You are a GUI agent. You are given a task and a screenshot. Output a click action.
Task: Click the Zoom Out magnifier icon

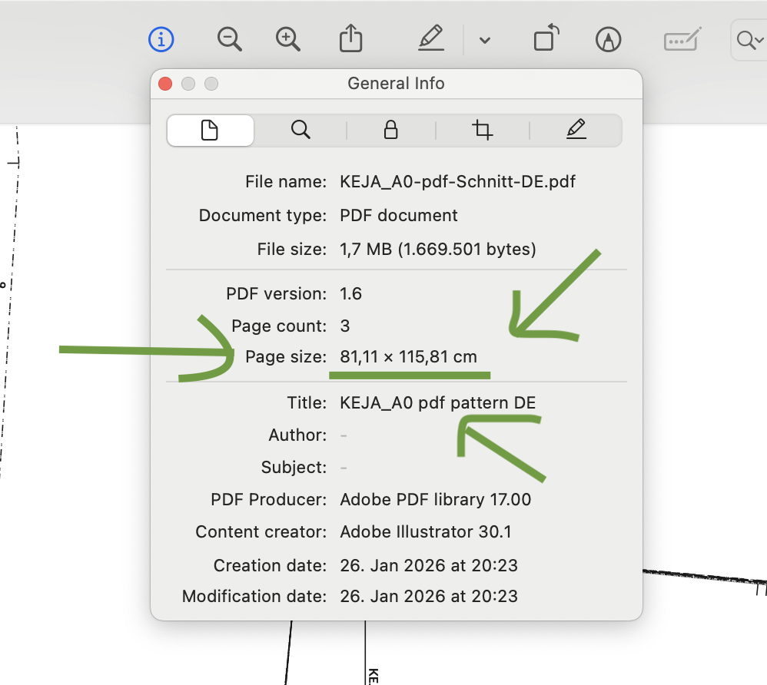click(x=229, y=39)
